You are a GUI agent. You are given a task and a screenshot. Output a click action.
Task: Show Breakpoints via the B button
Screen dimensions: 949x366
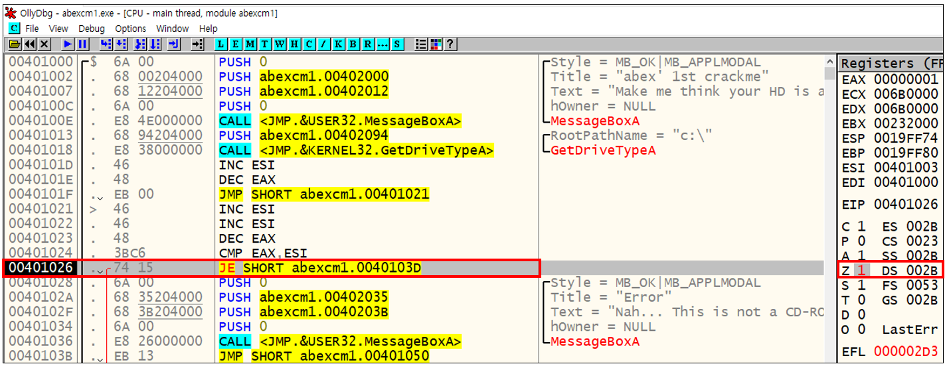pyautogui.click(x=353, y=44)
